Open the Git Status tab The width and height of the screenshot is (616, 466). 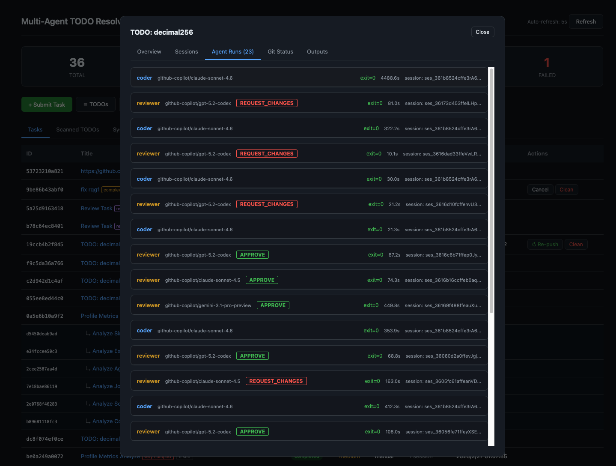(280, 51)
